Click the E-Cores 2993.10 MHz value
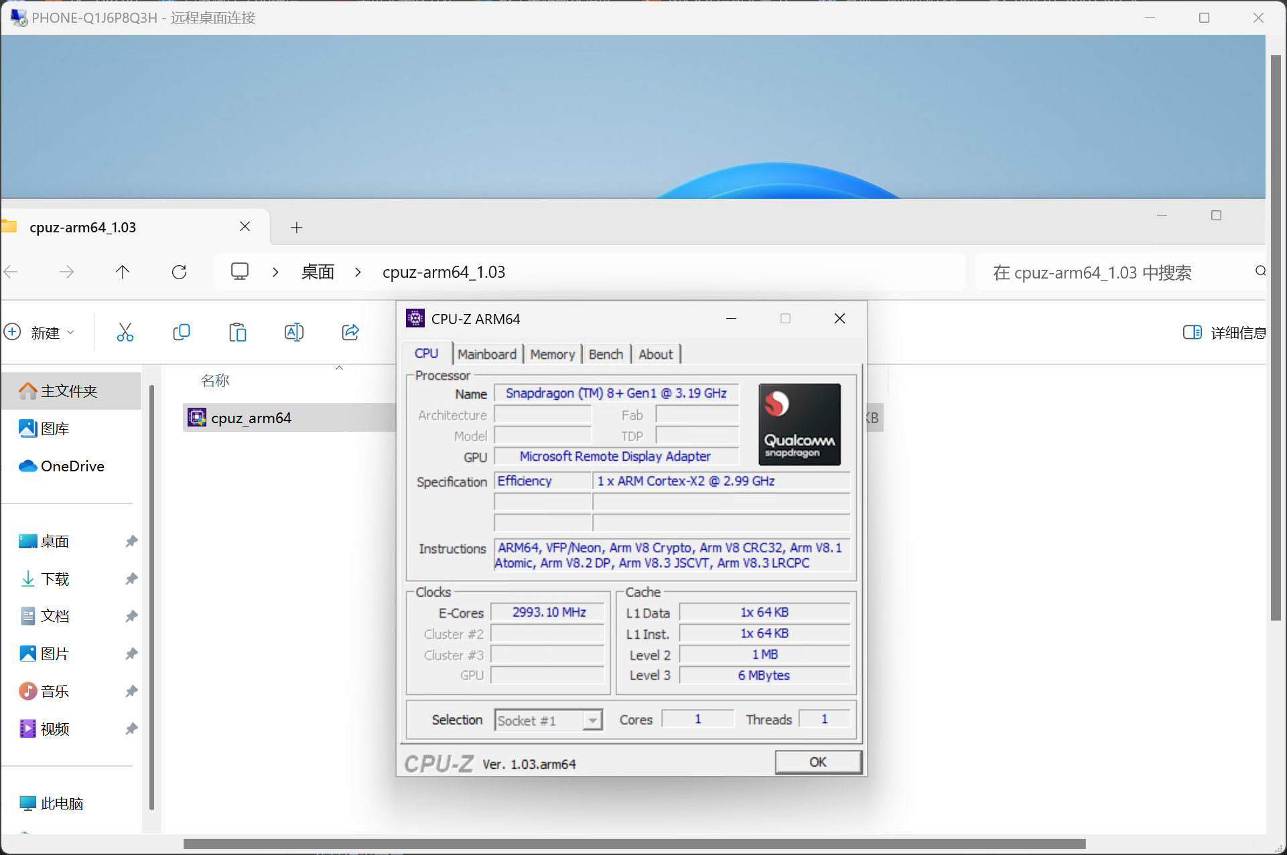The width and height of the screenshot is (1287, 855). (x=549, y=613)
